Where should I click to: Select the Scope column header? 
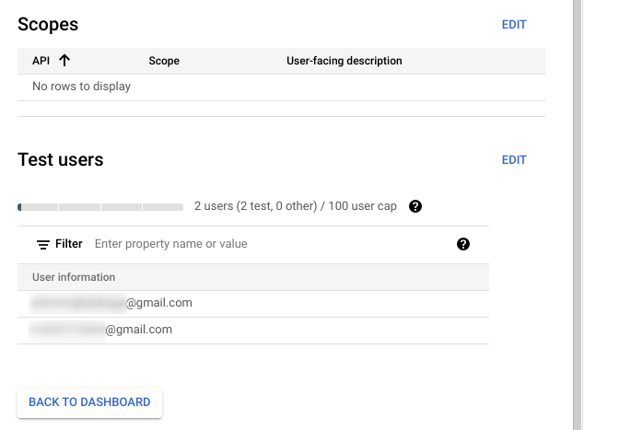click(x=164, y=61)
